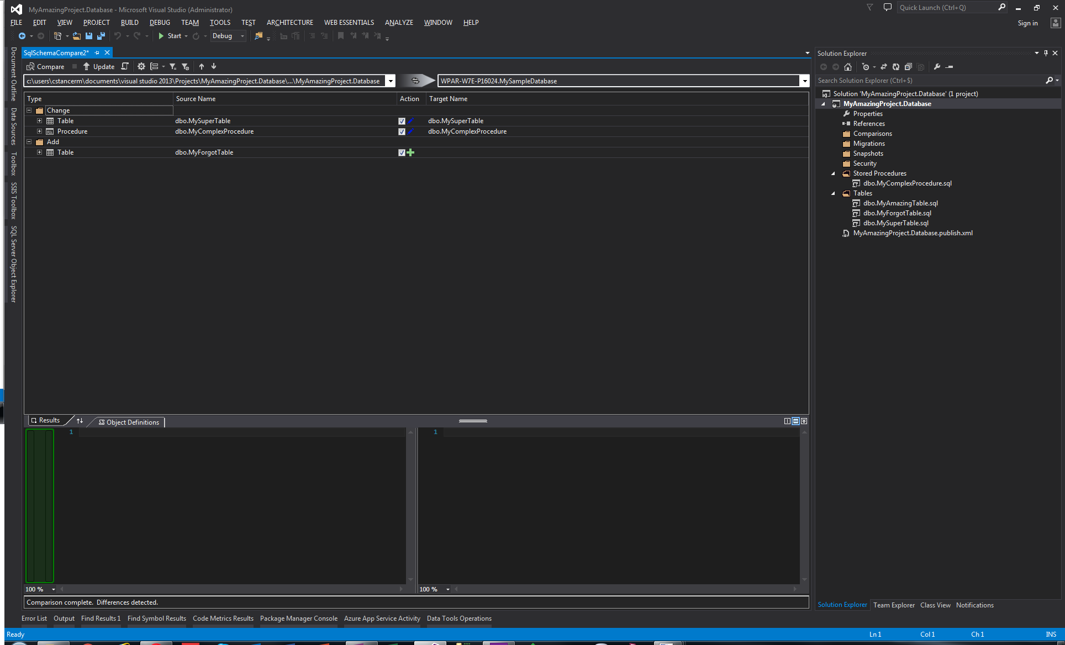Expand the dbo.MyComplexProcedure row

pos(40,131)
